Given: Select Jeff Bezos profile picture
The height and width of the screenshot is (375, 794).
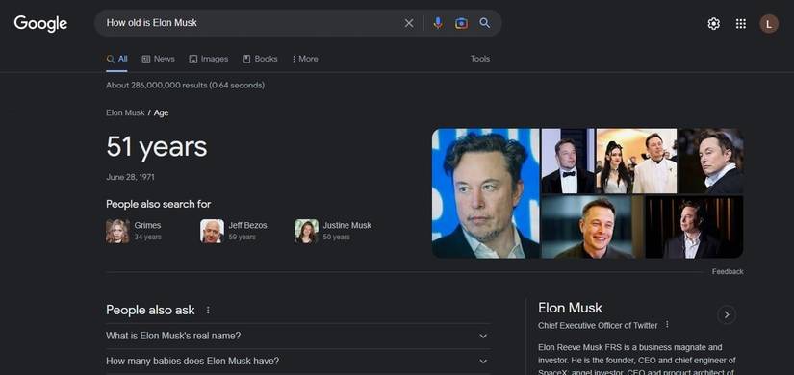Looking at the screenshot, I should coord(212,232).
